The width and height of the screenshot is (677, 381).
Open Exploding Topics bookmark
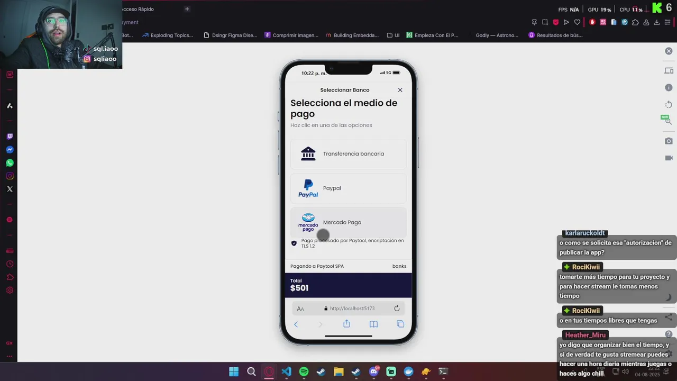tap(168, 35)
